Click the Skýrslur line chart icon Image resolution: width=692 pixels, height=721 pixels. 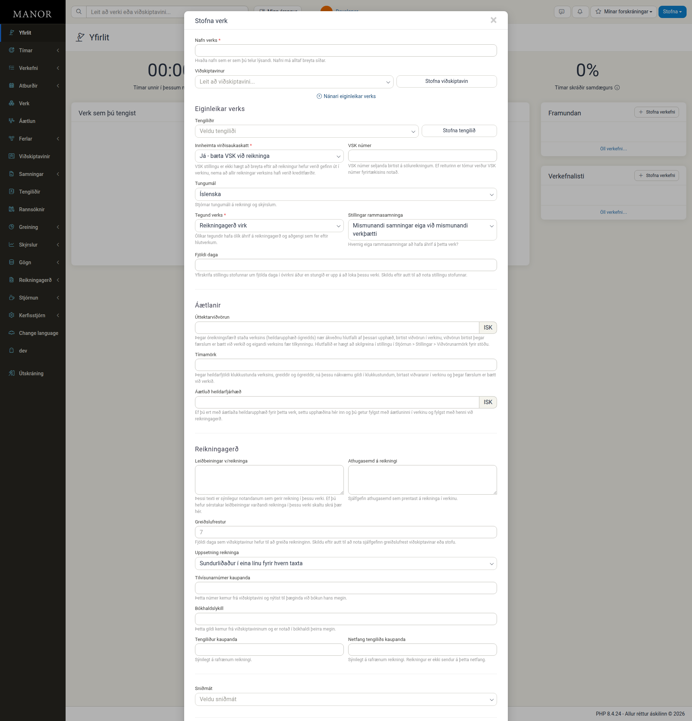tap(12, 245)
